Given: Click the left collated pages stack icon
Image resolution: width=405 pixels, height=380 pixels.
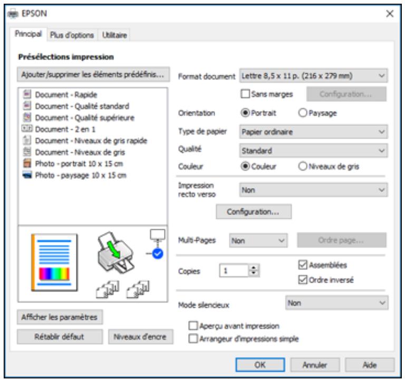Looking at the screenshot, I should pyautogui.click(x=108, y=289).
